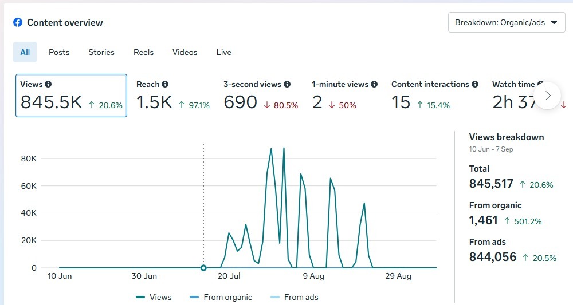Viewport: 573px width, 305px height.
Task: Select the Reach metric card
Action: click(x=172, y=96)
